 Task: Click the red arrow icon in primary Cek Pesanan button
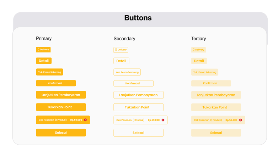[x=85, y=120]
